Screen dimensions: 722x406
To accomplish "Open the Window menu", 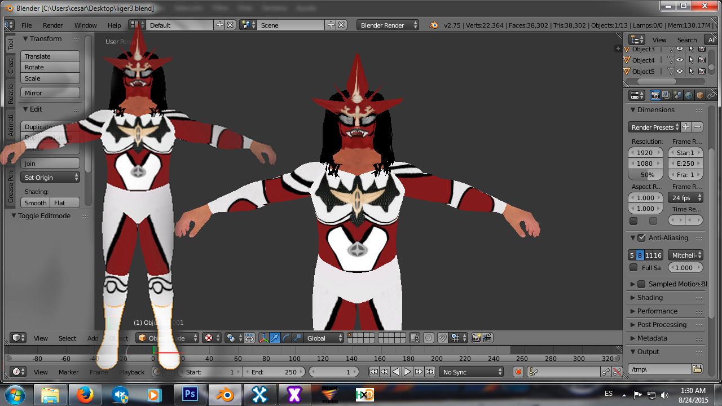I will (x=86, y=25).
